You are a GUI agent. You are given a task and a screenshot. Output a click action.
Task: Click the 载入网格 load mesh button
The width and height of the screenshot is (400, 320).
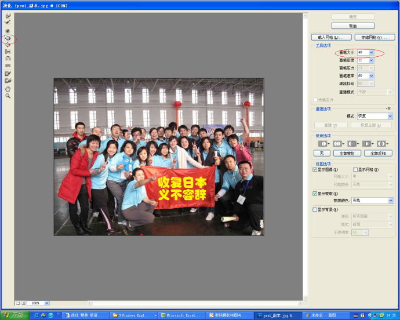tap(332, 37)
